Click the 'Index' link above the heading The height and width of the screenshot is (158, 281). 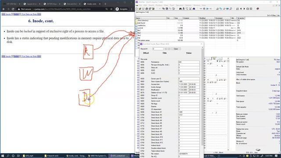(x=16, y=14)
